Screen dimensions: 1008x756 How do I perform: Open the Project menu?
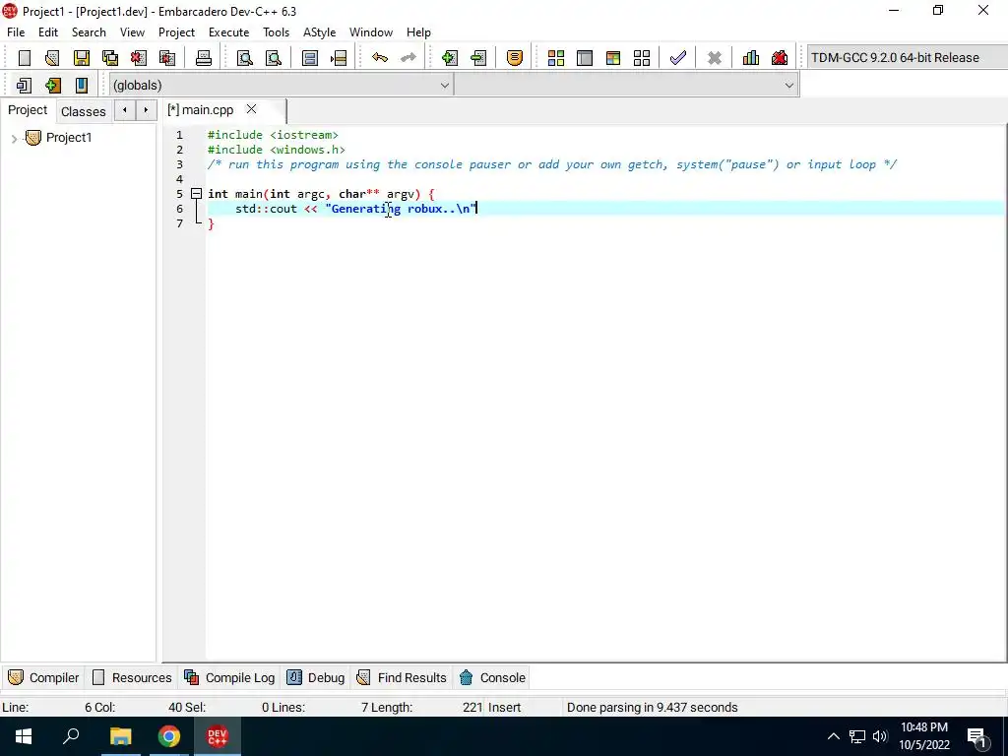(x=177, y=32)
